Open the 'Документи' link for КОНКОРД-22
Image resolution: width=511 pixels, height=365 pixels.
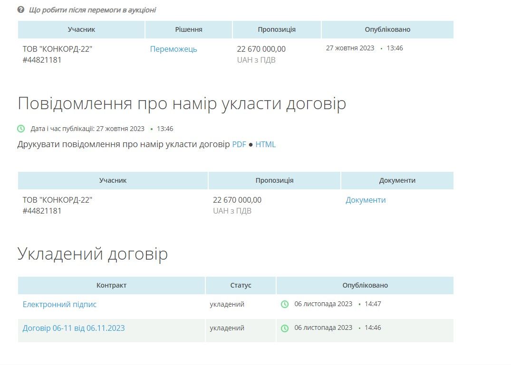[x=365, y=200]
